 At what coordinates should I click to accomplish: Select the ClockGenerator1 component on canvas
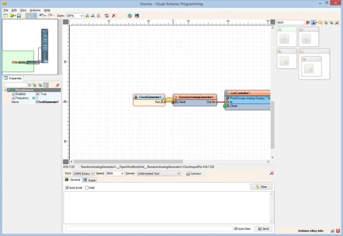point(149,97)
